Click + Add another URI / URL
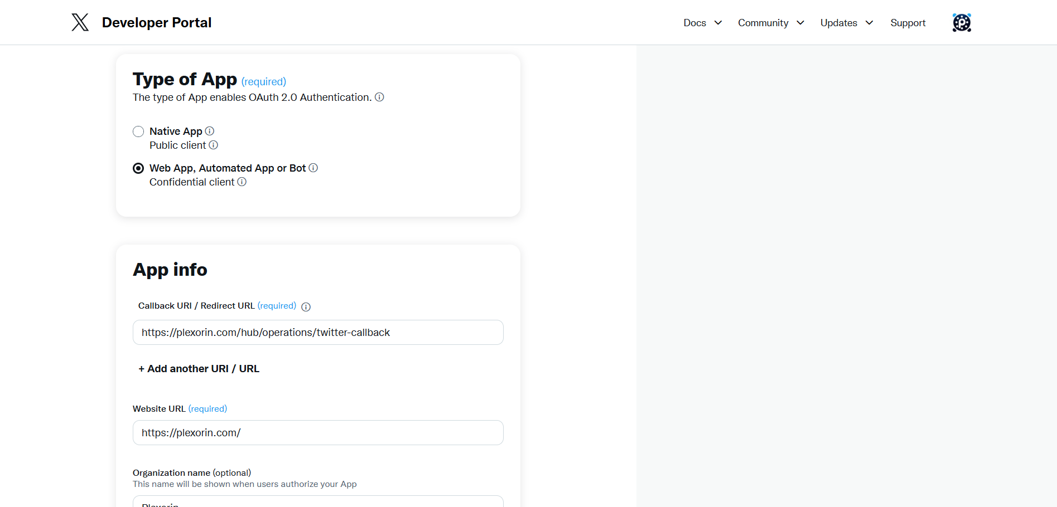This screenshot has width=1057, height=507. (198, 368)
